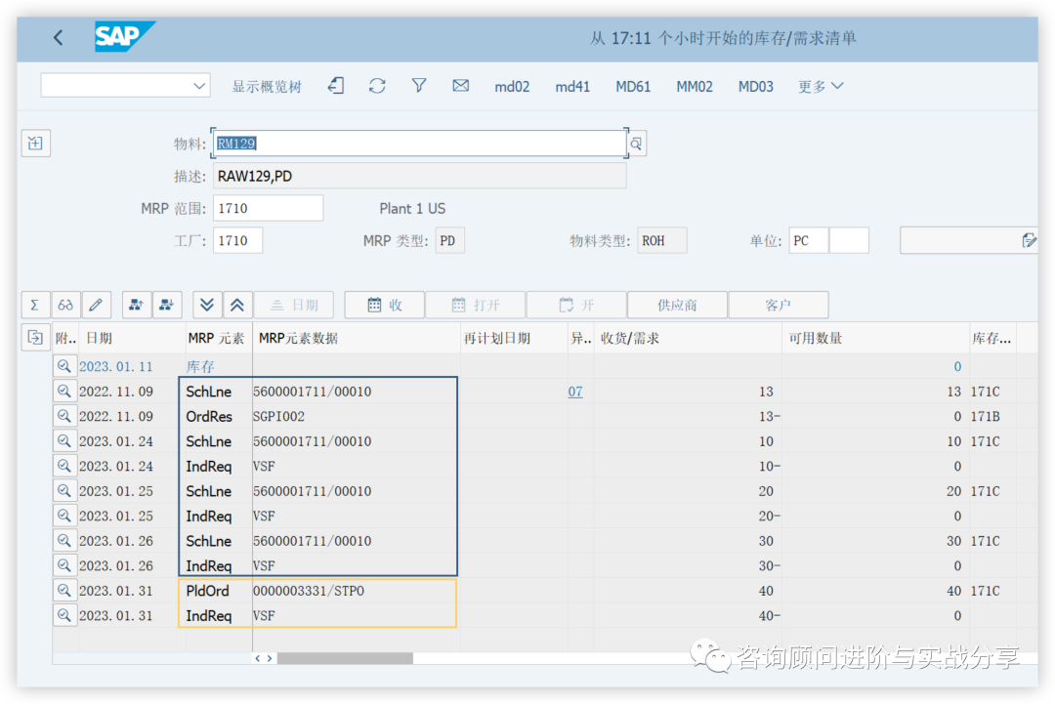Click the calendar 收 receipts icon
This screenshot has width=1055, height=704.
point(384,305)
